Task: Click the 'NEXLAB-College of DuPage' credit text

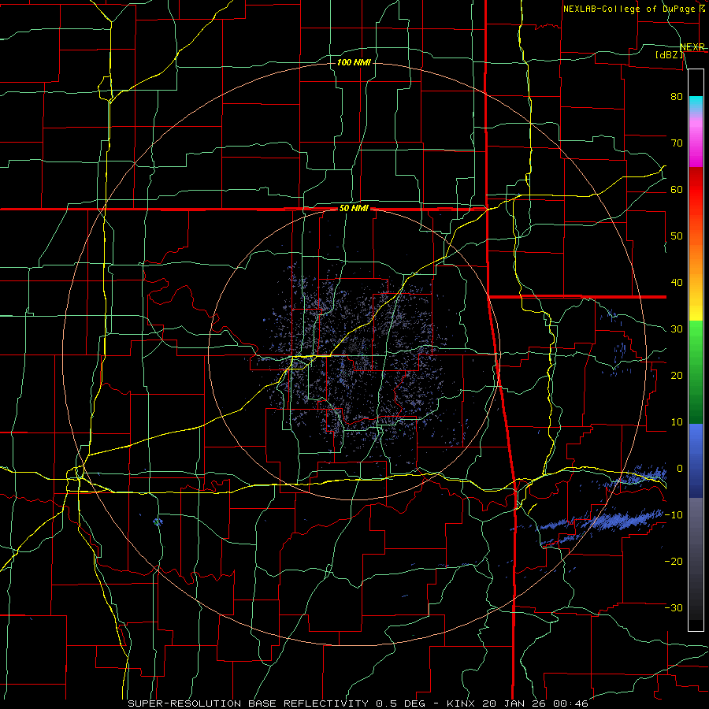Action: pyautogui.click(x=629, y=9)
